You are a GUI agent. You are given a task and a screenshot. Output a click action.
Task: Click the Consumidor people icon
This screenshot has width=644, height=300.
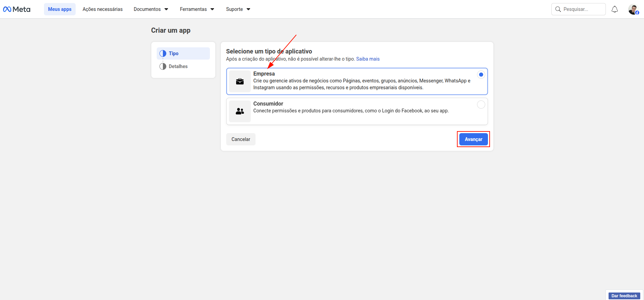(240, 111)
